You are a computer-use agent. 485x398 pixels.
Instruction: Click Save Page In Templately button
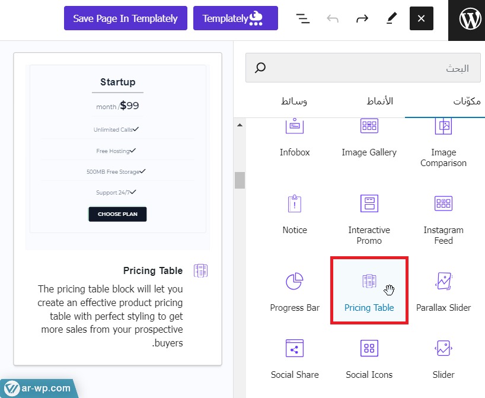125,18
